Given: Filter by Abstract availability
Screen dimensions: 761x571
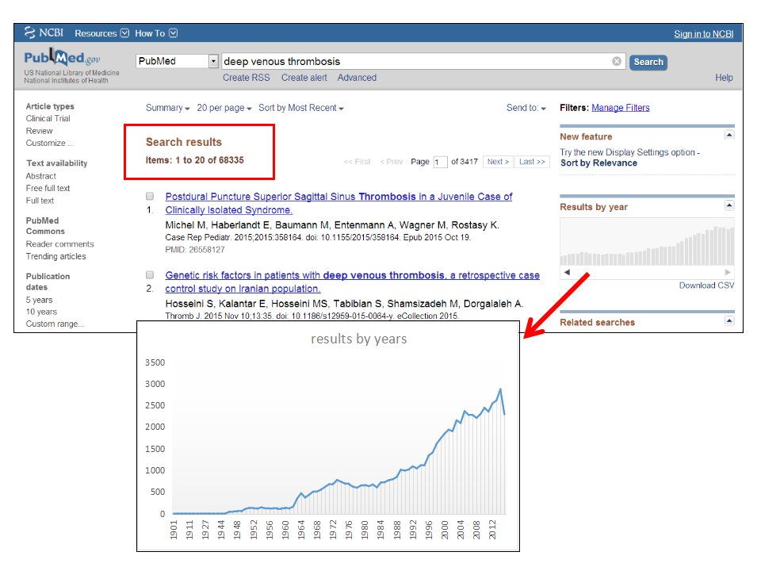Looking at the screenshot, I should [x=40, y=176].
